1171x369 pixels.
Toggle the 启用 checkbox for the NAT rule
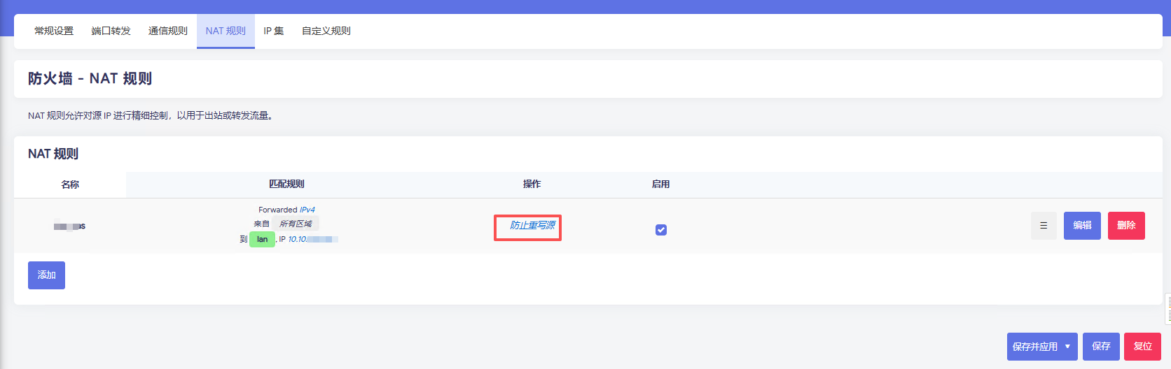click(660, 230)
